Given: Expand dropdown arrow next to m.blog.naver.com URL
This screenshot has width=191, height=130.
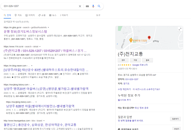Looking at the screenshot, I should (32, 66).
